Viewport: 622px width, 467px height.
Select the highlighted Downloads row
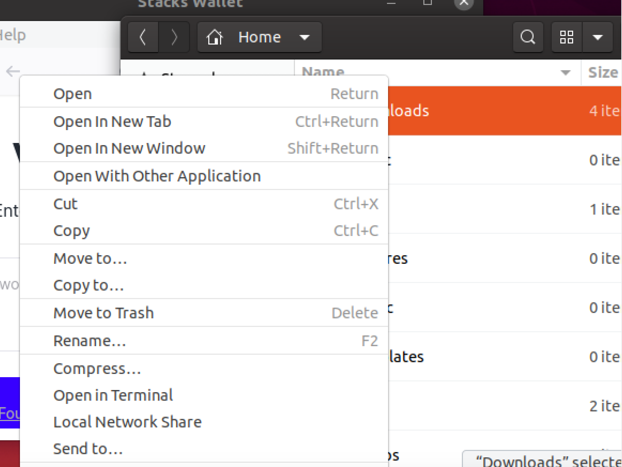[499, 110]
